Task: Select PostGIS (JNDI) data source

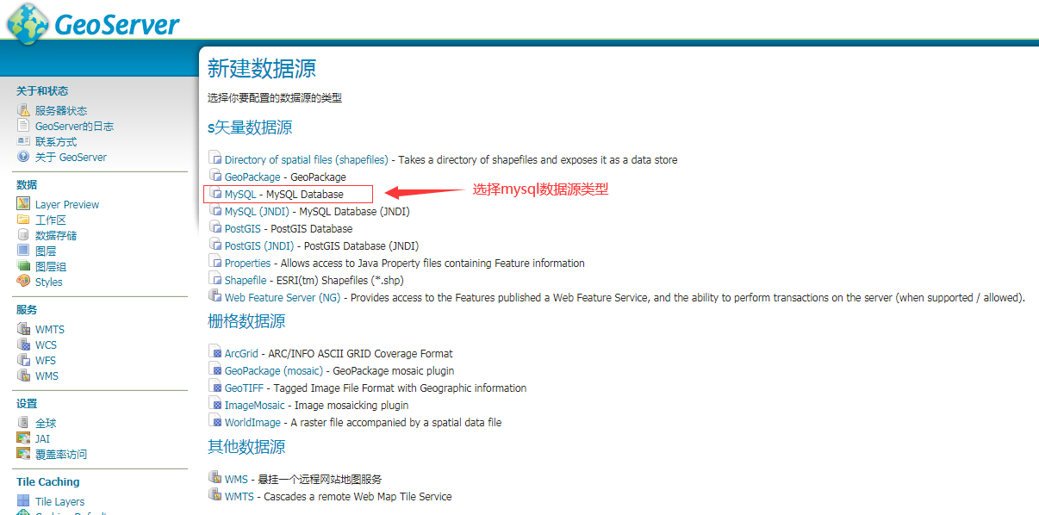Action: [x=261, y=245]
